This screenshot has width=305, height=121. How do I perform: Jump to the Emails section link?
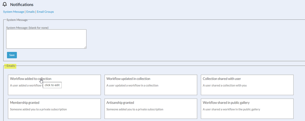pos(31,12)
